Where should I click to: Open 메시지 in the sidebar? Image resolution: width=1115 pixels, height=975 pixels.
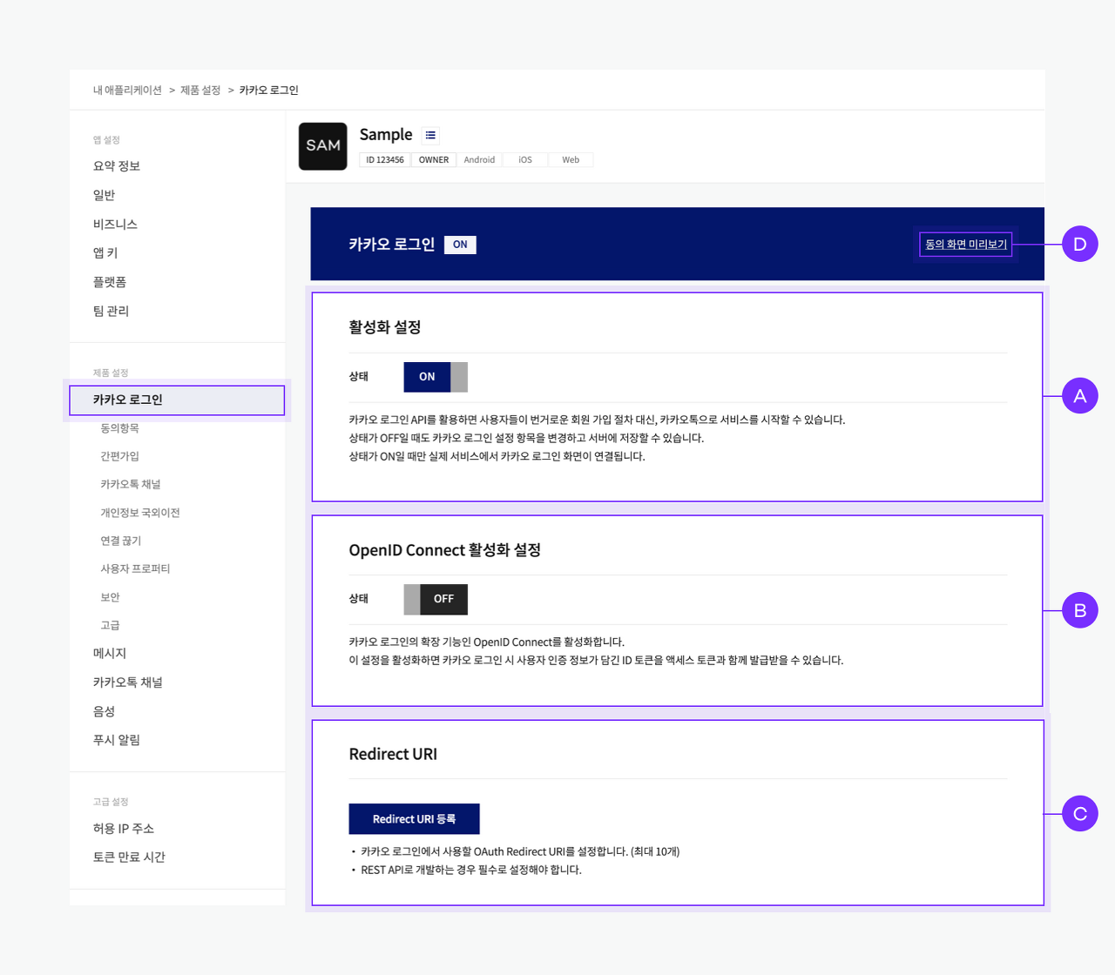110,654
